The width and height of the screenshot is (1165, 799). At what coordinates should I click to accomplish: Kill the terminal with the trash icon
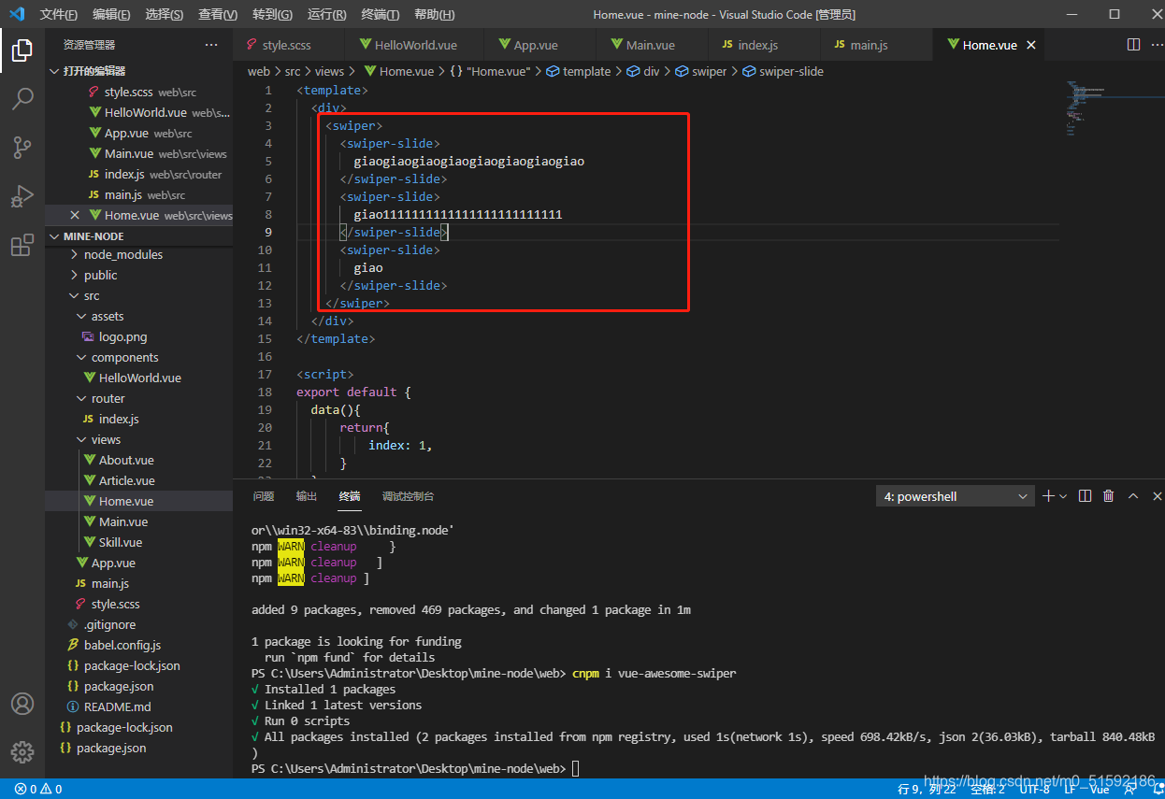(x=1109, y=496)
